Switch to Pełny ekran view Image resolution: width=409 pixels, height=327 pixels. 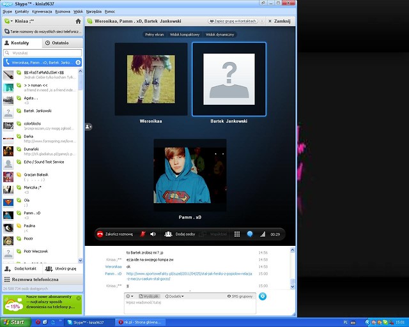[x=155, y=34]
